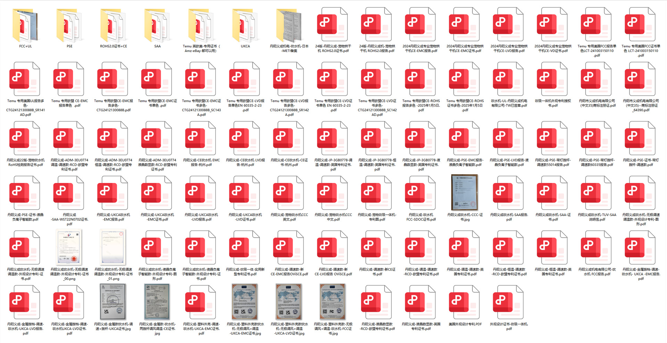
Task: Click file name '丹阳市义成机电有限公司(中文35)--商标注册证_64390.pdf'
Action: click(x=641, y=105)
